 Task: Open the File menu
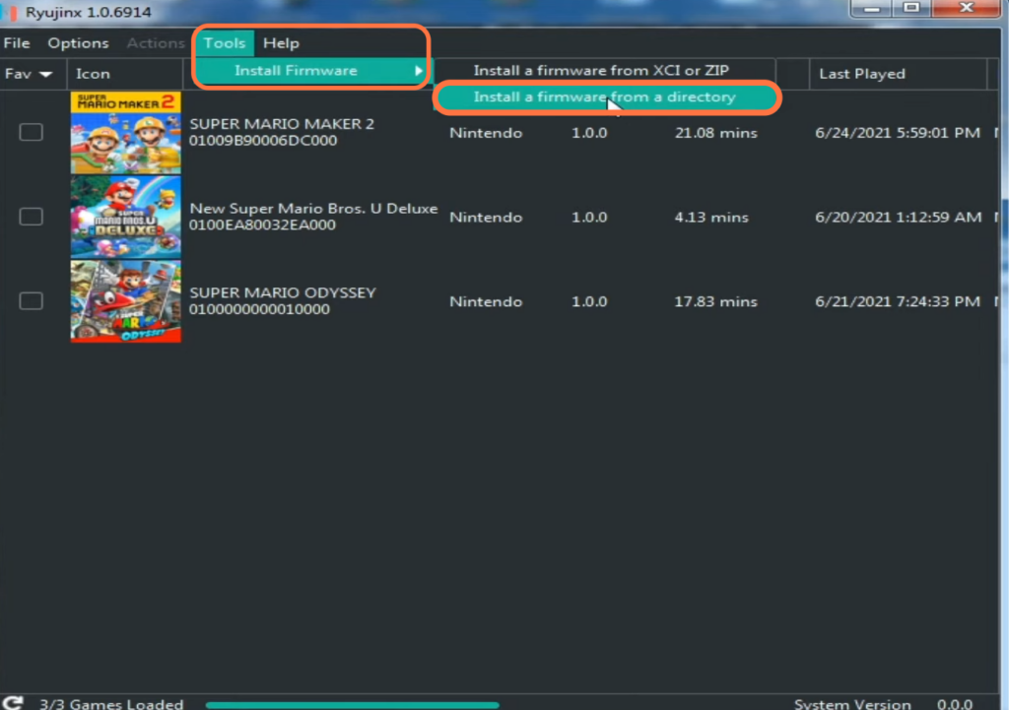[17, 43]
